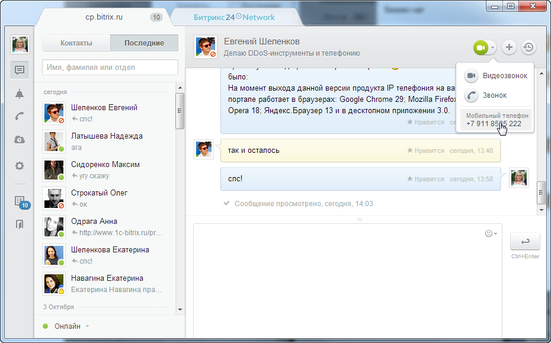
Task: Open notifications bell in sidebar
Action: (20, 94)
